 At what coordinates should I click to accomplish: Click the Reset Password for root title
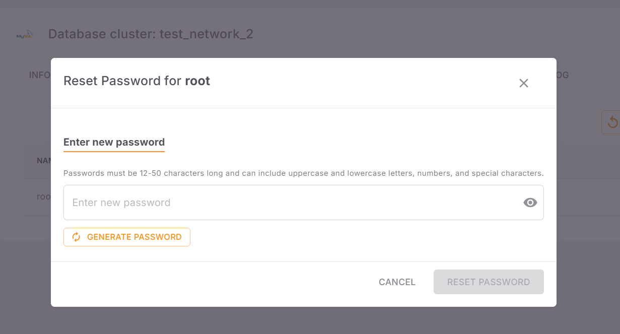136,81
